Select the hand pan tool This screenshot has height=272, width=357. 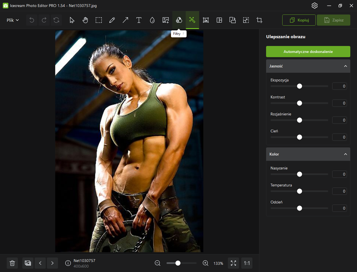(85, 20)
